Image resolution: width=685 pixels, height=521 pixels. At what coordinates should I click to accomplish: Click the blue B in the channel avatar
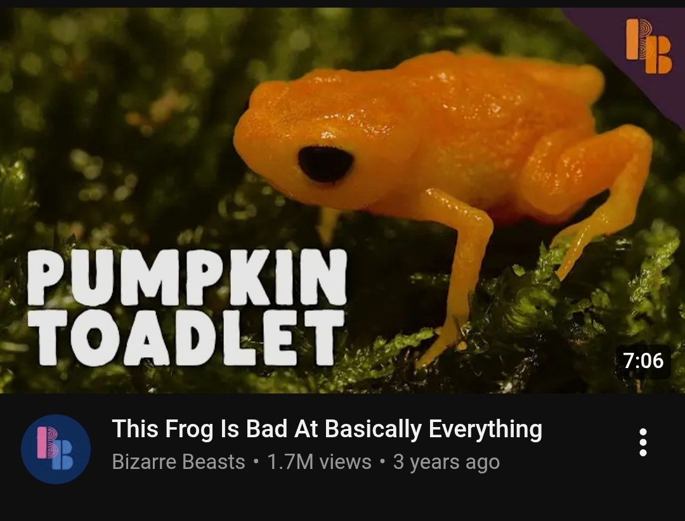click(63, 454)
